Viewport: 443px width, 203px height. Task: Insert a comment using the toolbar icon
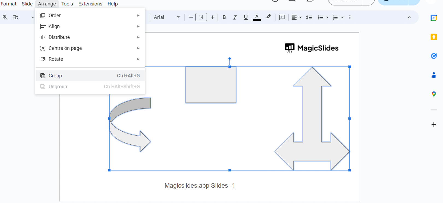point(282,17)
